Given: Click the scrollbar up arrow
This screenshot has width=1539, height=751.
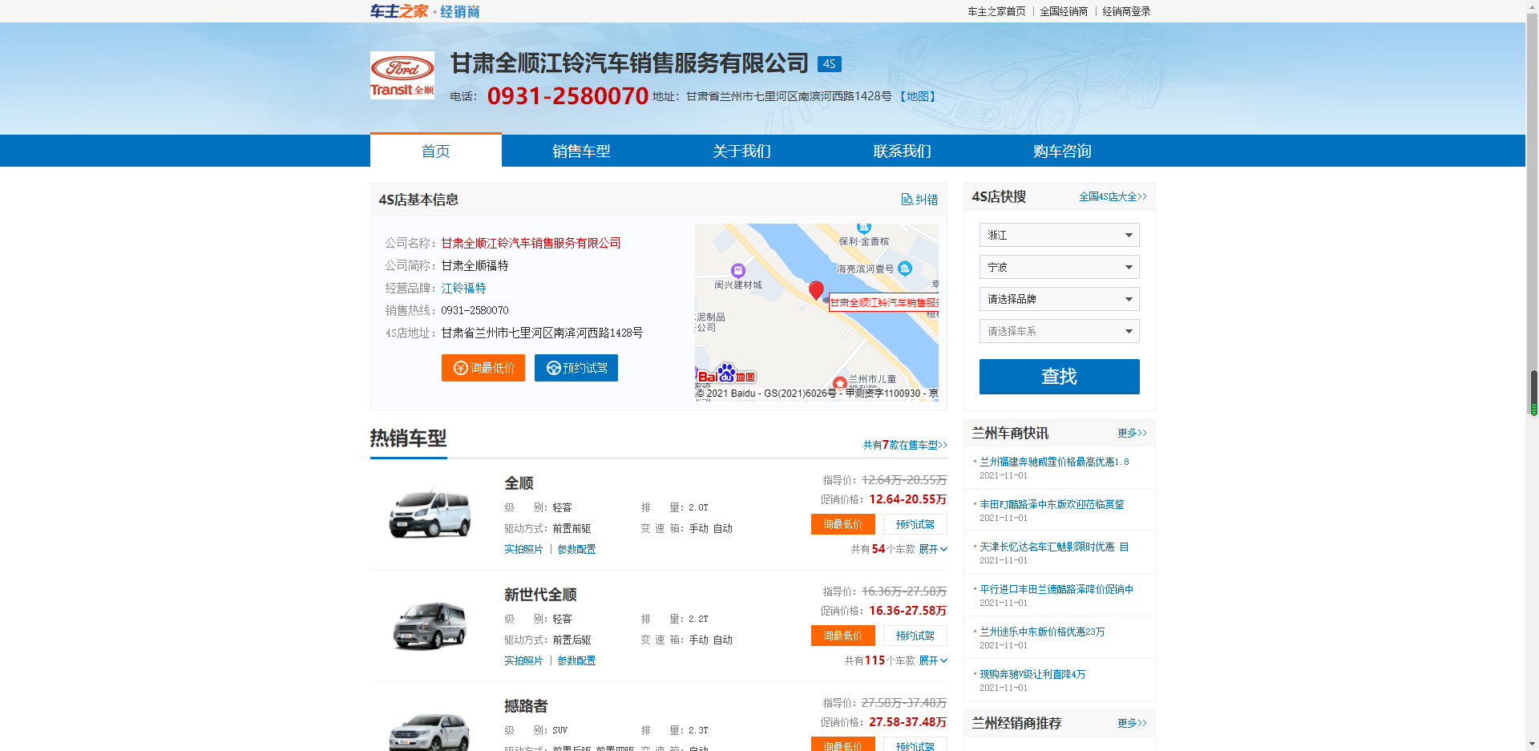Looking at the screenshot, I should [x=1533, y=6].
